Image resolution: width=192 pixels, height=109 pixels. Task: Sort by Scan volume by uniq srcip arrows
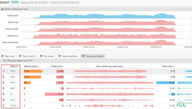point(124,66)
